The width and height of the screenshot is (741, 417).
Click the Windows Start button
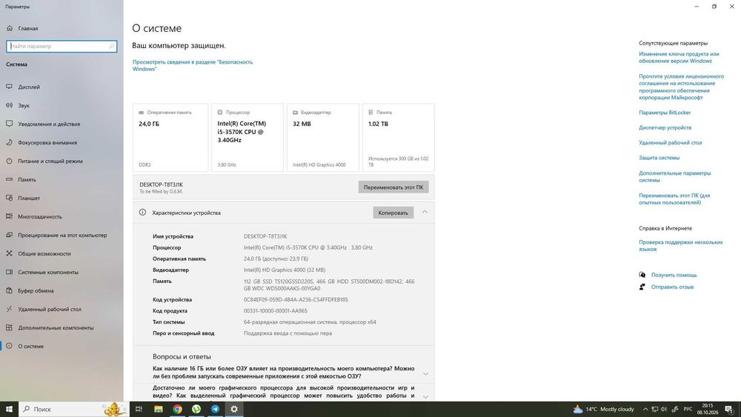click(x=9, y=409)
